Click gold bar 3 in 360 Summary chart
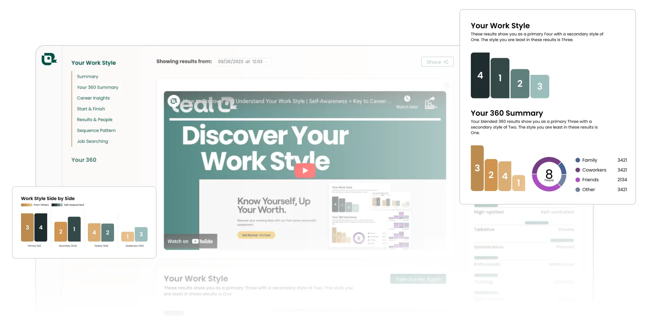 (477, 168)
